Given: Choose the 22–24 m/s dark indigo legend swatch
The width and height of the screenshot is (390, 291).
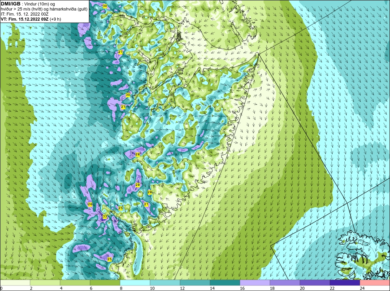Looking at the screenshot, I should (345, 283).
